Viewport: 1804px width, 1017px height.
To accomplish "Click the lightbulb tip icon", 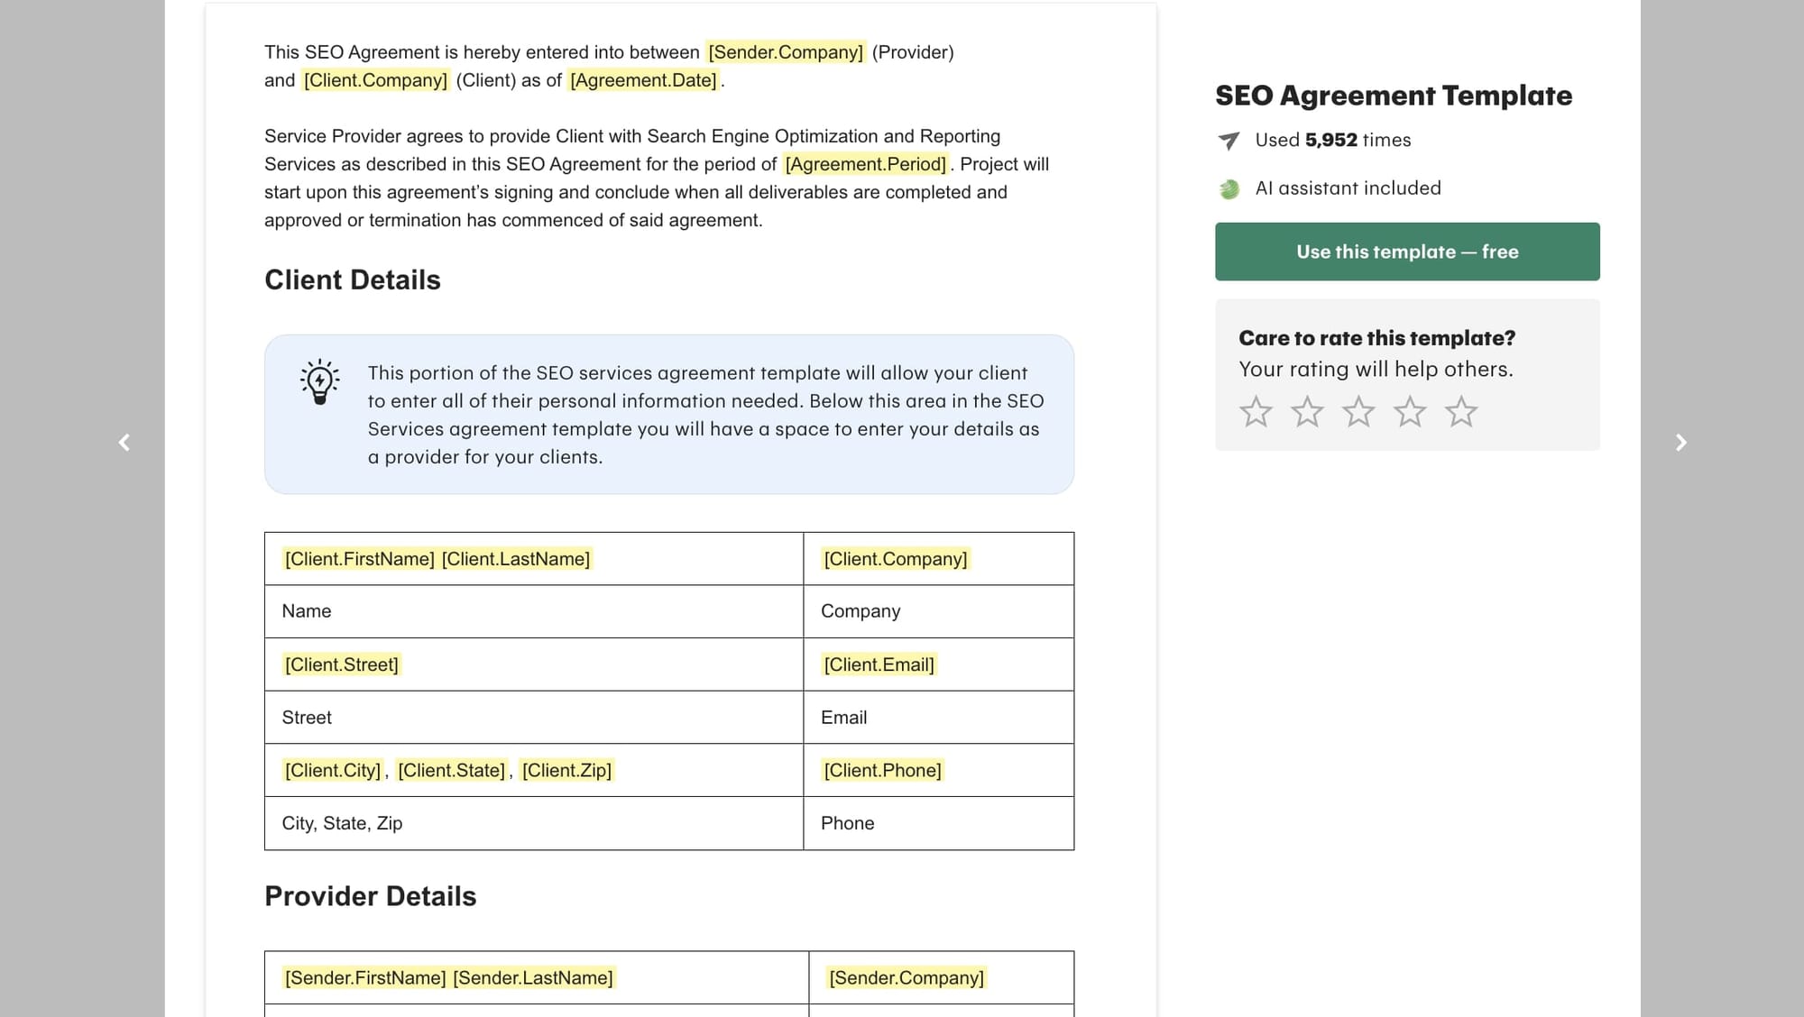I will (319, 381).
